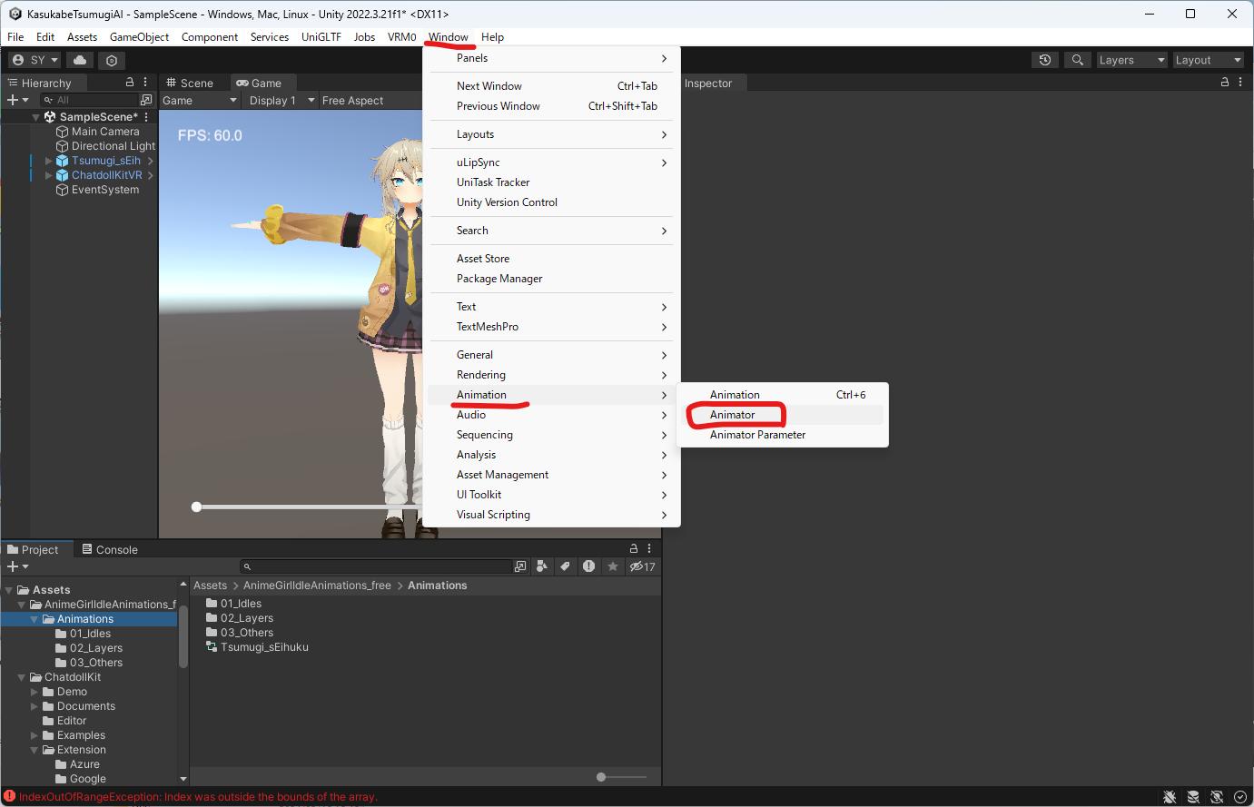Switch to the Game tab
The width and height of the screenshot is (1254, 807).
(x=259, y=83)
